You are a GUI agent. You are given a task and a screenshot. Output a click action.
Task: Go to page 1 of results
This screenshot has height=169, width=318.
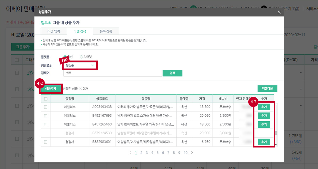pos(136,153)
